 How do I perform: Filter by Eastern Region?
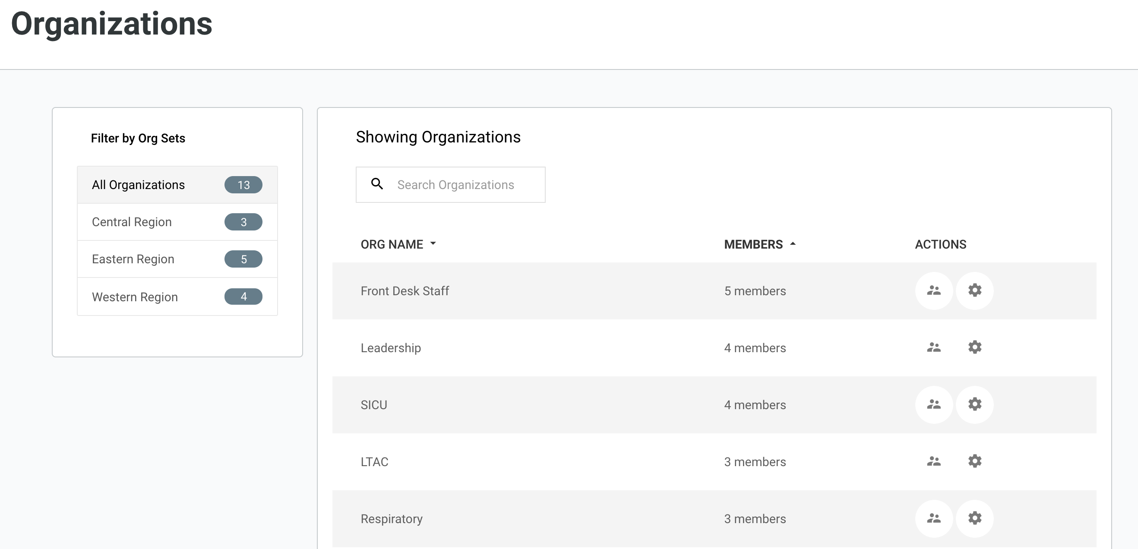[177, 259]
